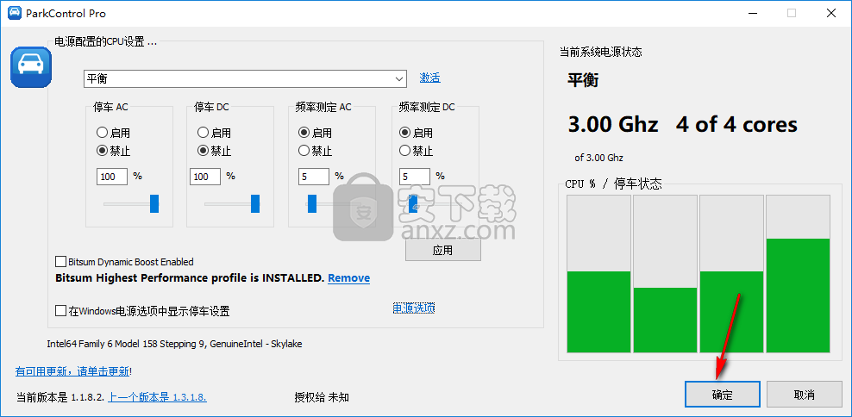Click the 停车 DC slider handle

coord(255,203)
